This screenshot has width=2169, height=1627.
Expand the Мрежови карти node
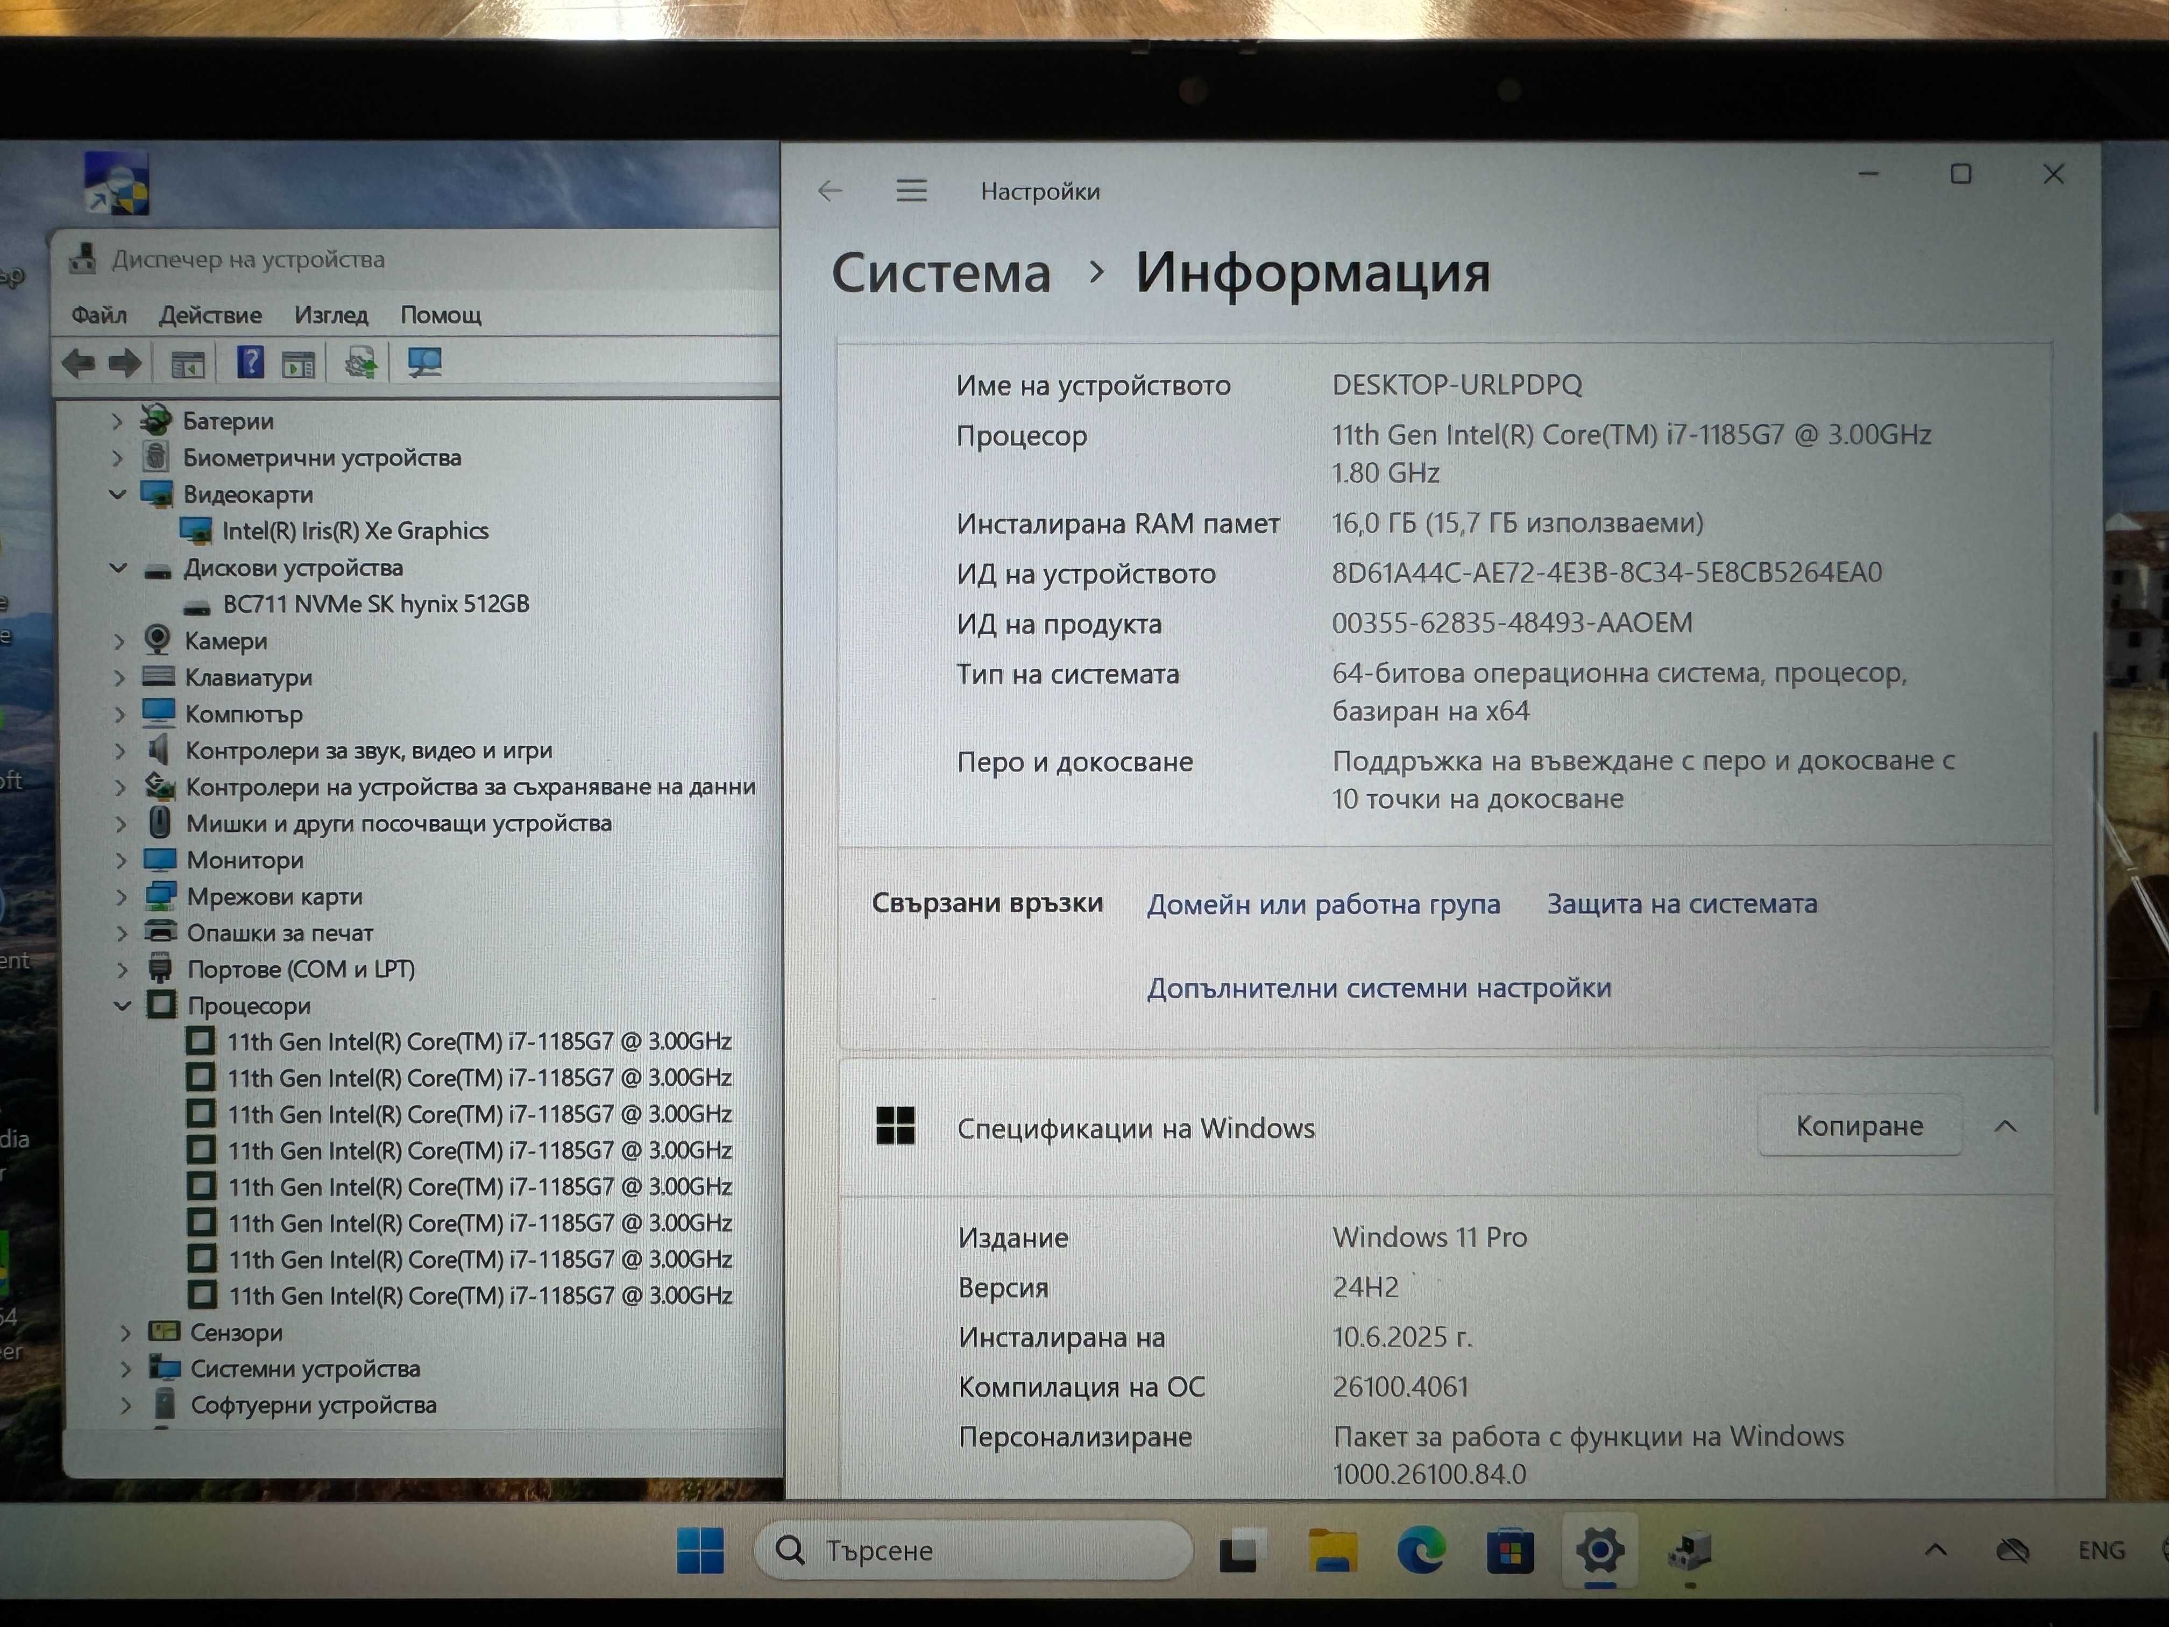(122, 896)
